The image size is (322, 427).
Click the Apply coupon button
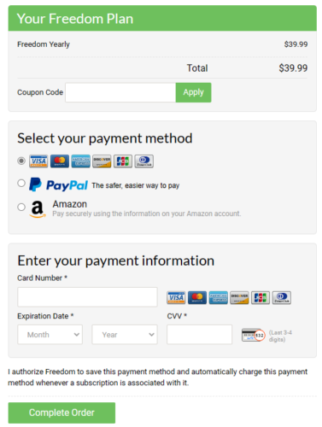coord(194,92)
